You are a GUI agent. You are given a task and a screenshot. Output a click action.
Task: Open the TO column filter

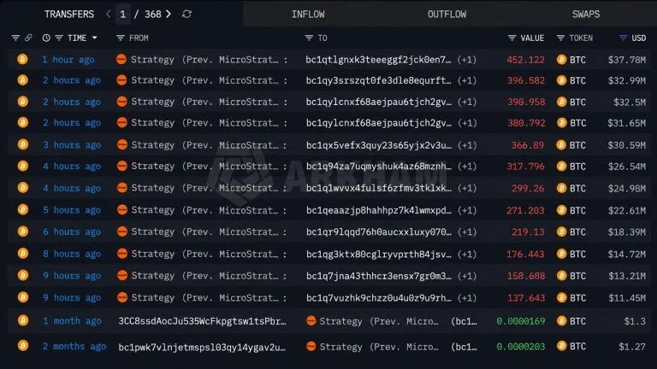point(309,38)
